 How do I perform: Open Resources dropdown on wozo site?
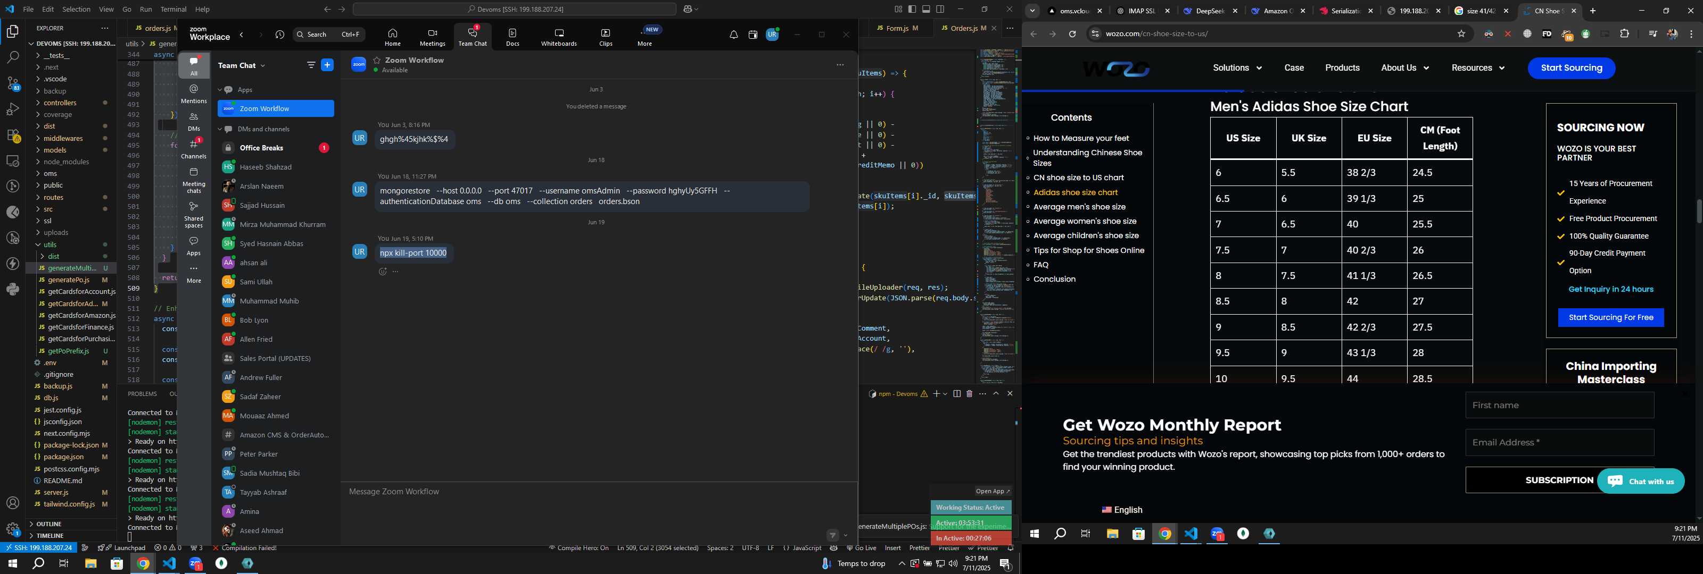coord(1478,68)
